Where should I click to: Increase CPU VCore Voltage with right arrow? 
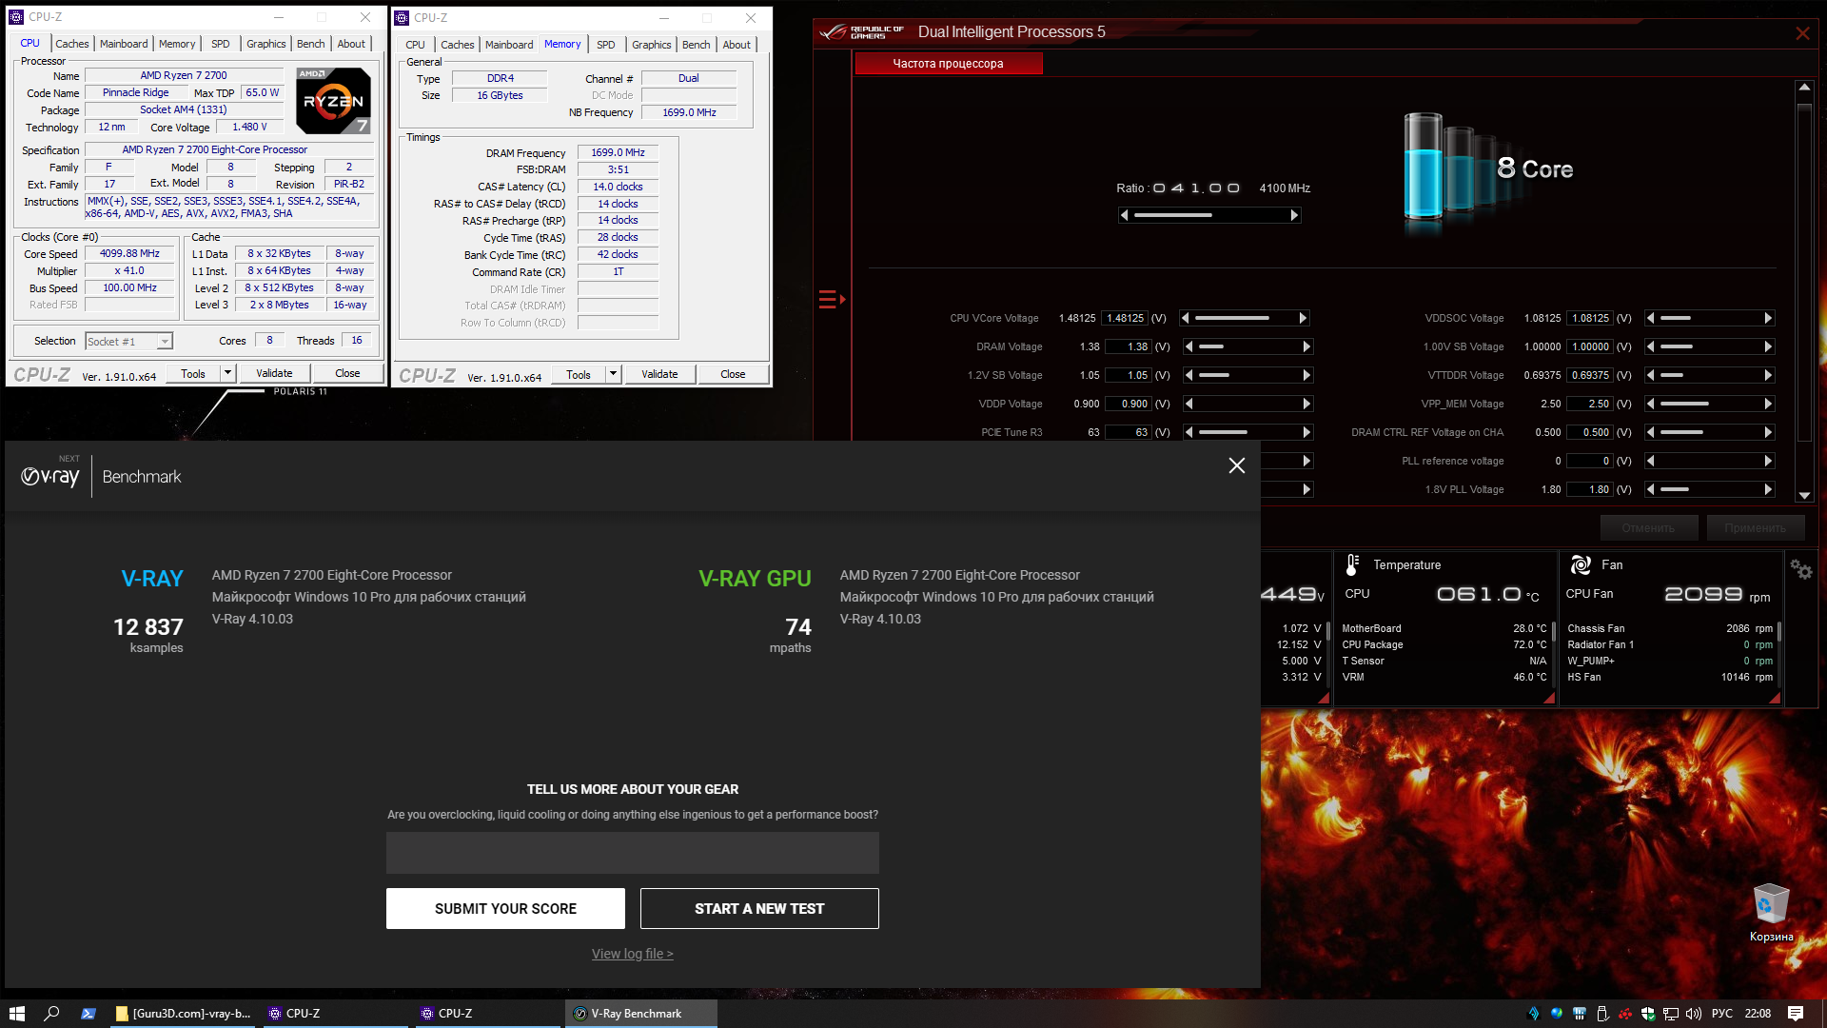(x=1303, y=318)
